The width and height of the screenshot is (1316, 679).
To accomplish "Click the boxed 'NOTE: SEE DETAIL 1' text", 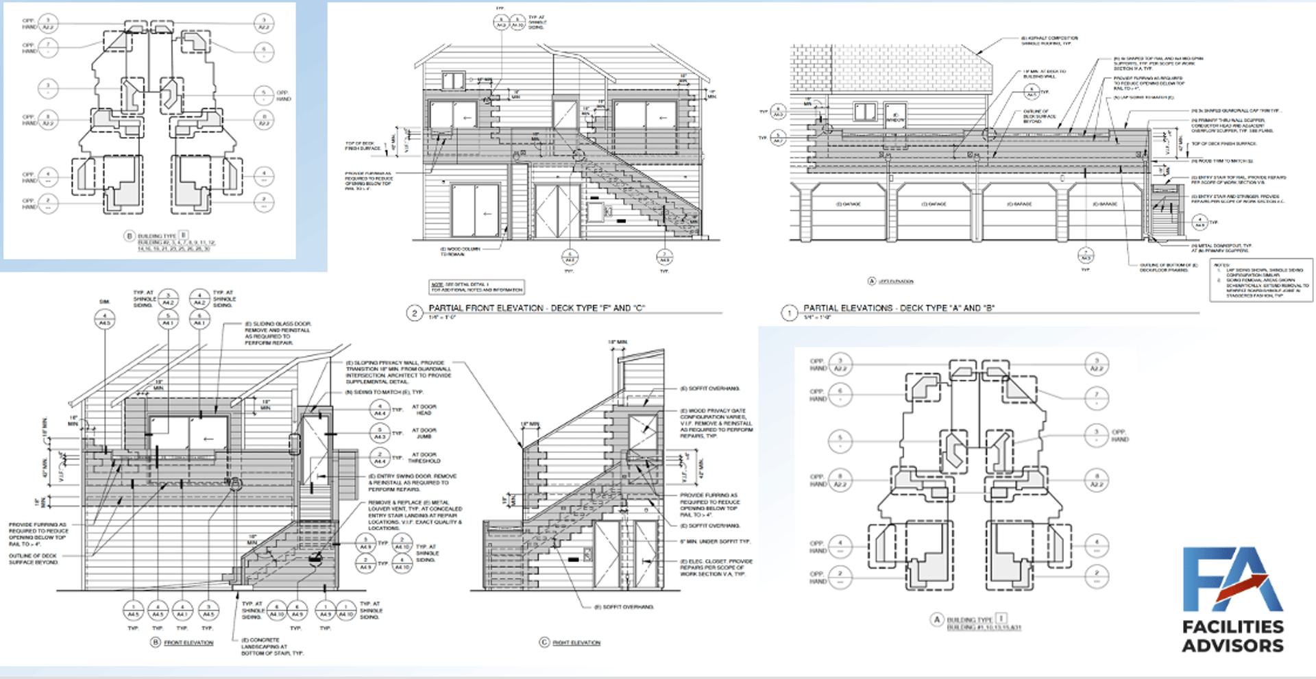I will (477, 286).
